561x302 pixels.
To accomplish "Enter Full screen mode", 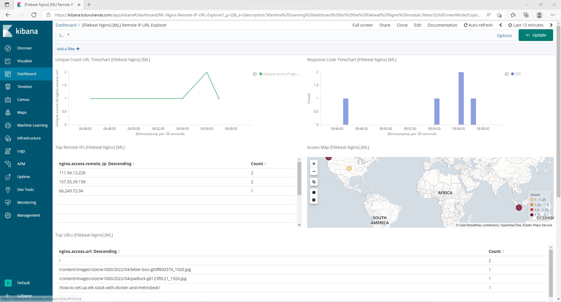I will (363, 25).
